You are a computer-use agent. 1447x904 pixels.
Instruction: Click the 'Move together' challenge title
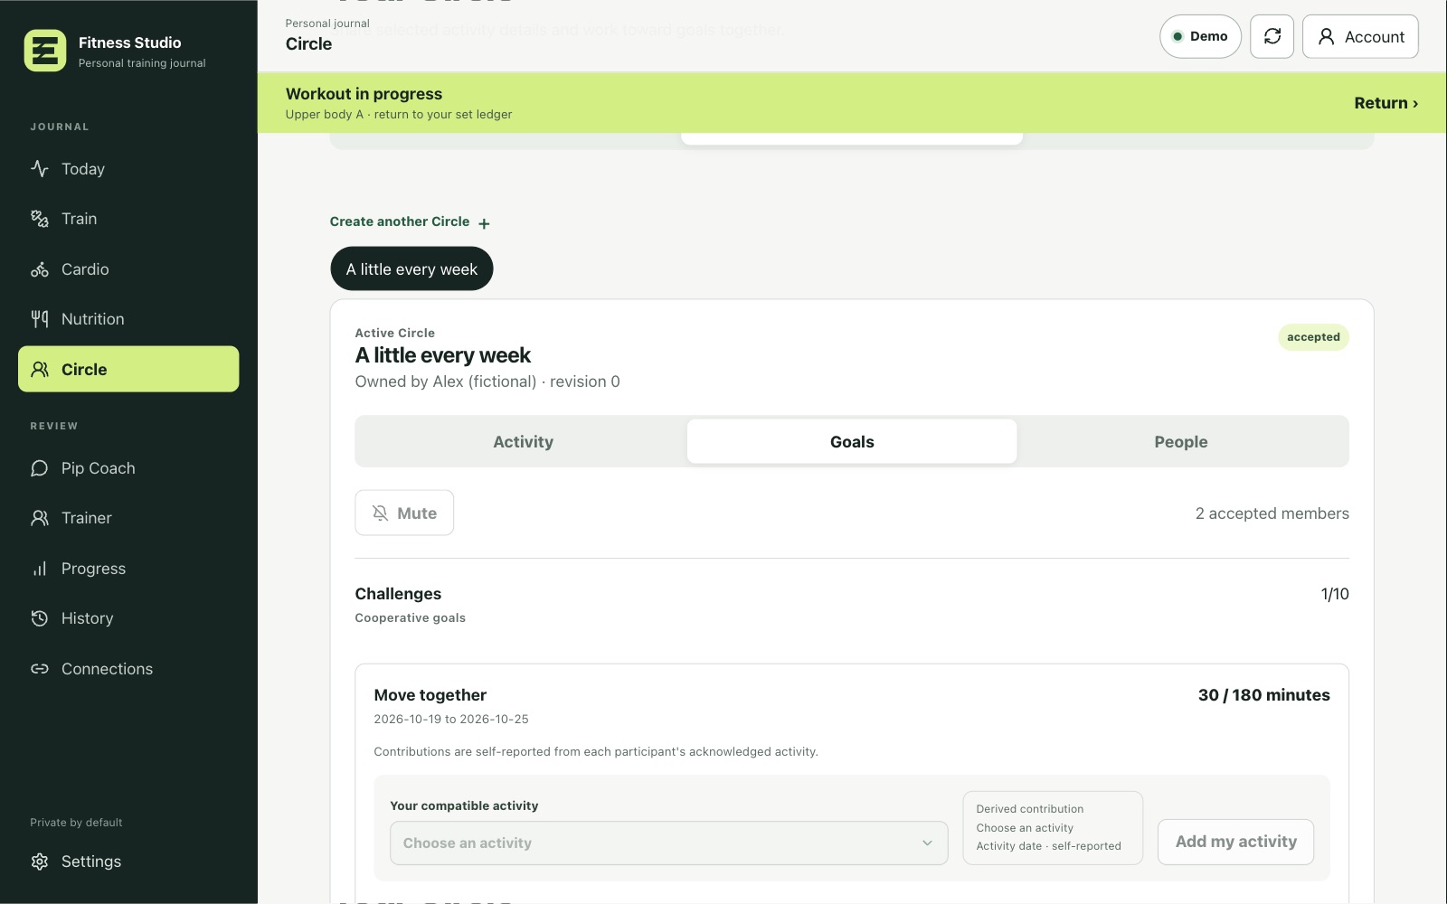pos(430,695)
